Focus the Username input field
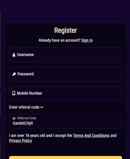 click(x=66, y=55)
